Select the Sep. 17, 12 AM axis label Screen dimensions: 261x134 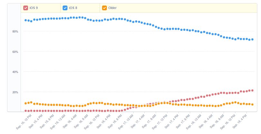pyautogui.click(x=126, y=122)
